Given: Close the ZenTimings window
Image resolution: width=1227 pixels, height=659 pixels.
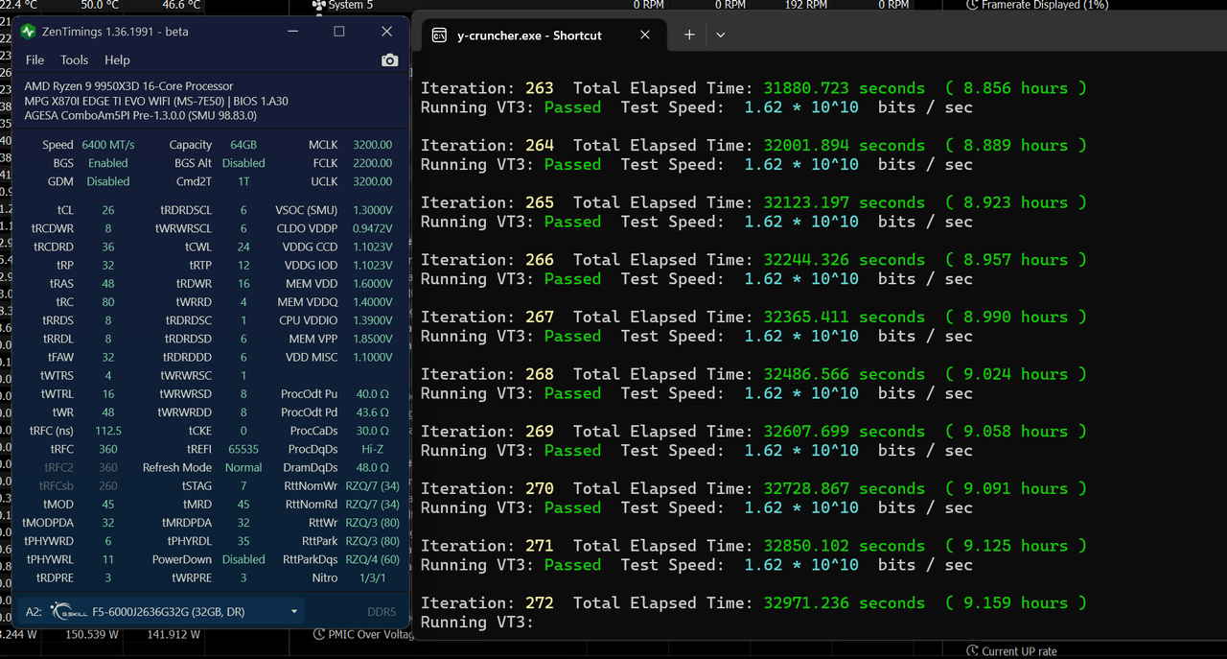Looking at the screenshot, I should pyautogui.click(x=386, y=32).
